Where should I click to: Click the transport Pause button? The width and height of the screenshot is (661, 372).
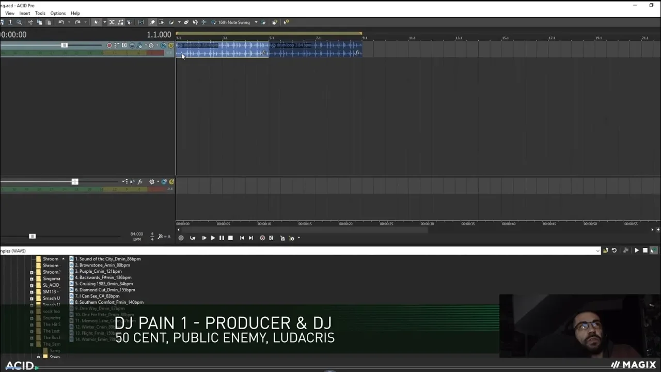[222, 238]
